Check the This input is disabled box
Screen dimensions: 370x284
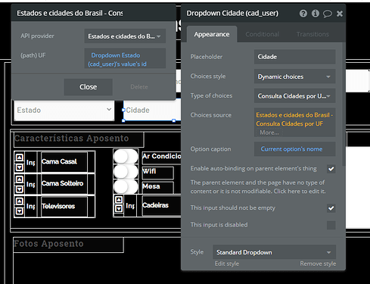pyautogui.click(x=331, y=225)
